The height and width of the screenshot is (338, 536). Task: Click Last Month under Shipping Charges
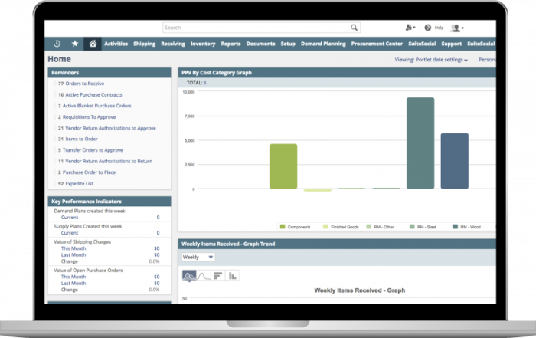click(74, 255)
